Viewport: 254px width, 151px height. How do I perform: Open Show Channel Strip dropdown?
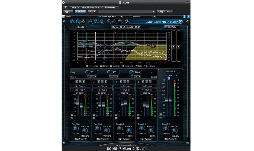pos(91,7)
